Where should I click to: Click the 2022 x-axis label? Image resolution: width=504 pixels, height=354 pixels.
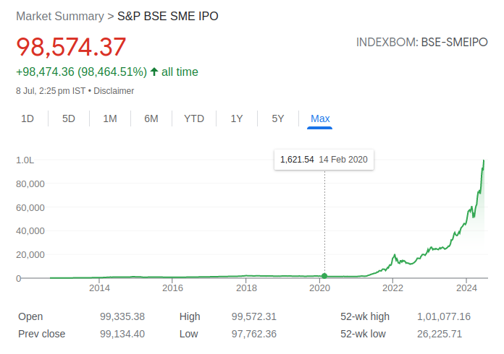pos(392,289)
